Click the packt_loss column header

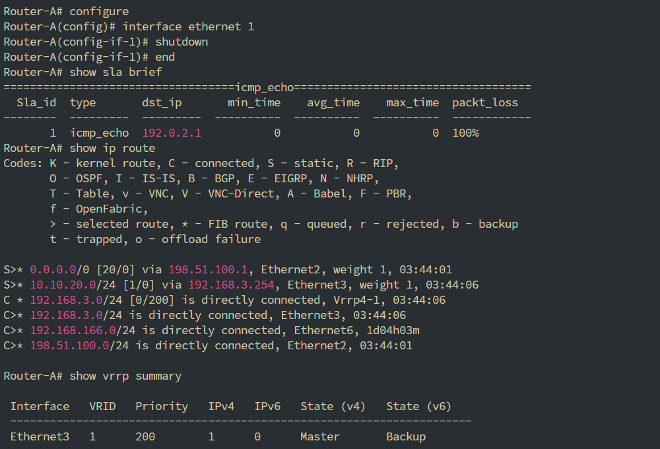(485, 103)
